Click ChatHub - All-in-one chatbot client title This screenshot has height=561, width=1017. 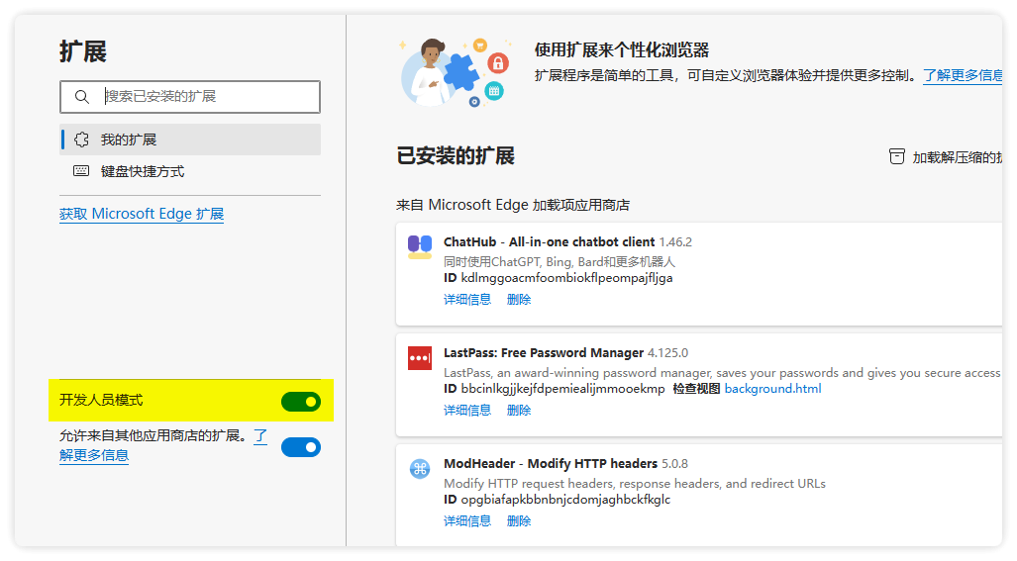[549, 242]
